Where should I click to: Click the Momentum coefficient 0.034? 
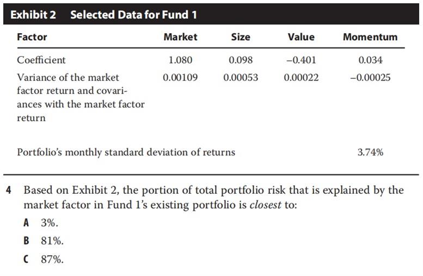371,60
